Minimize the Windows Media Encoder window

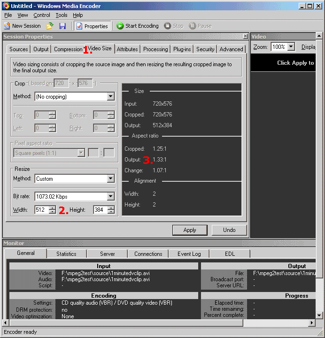click(x=302, y=6)
